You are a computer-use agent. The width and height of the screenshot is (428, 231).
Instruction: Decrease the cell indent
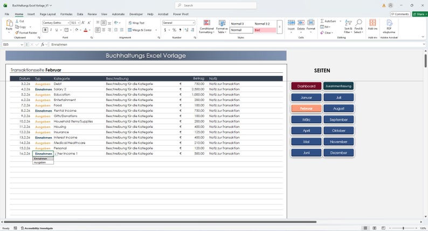click(x=116, y=30)
